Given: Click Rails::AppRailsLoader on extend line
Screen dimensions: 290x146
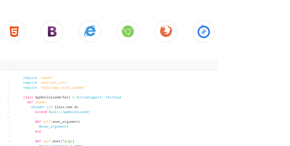Looking at the screenshot, I should coord(69,112).
